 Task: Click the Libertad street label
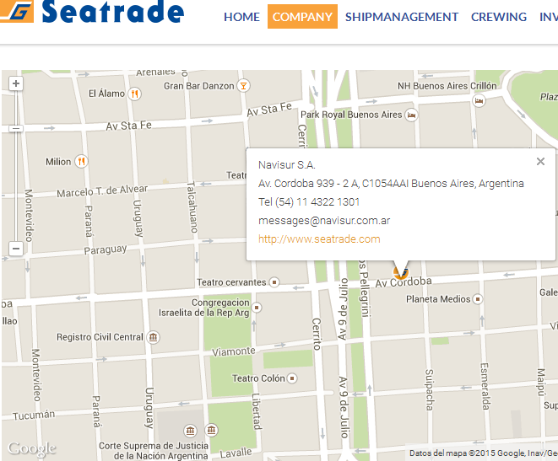point(257,411)
